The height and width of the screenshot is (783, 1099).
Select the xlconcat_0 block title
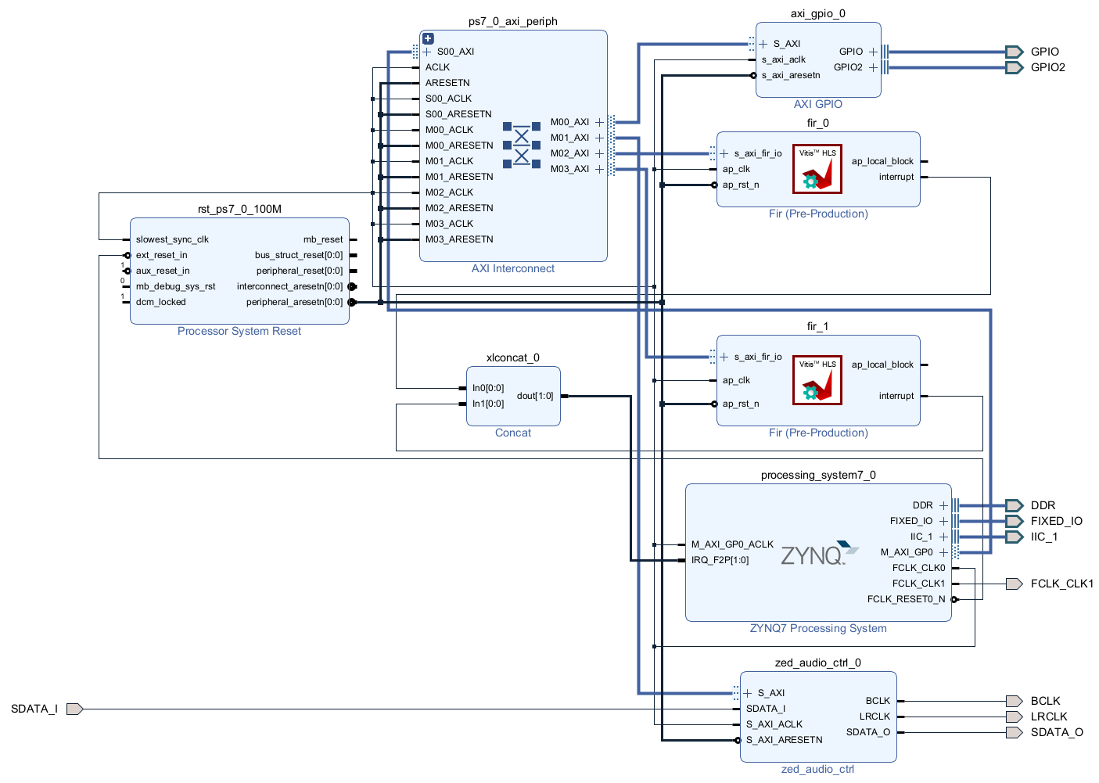coord(513,357)
